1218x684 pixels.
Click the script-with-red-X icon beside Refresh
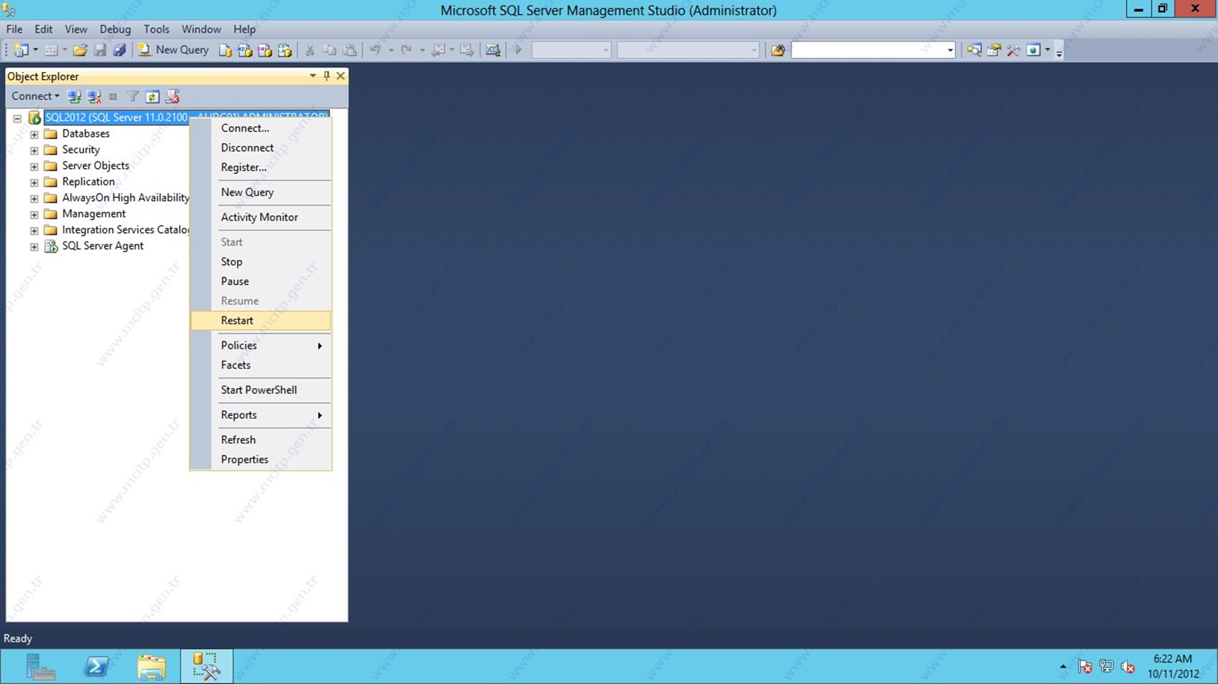click(x=172, y=96)
